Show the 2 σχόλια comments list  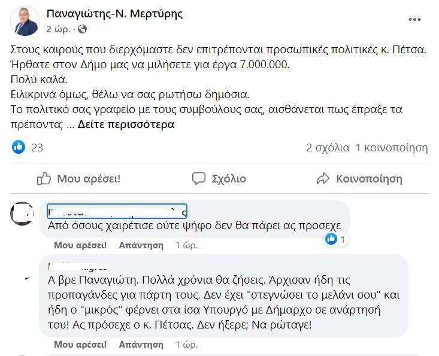pos(328,148)
